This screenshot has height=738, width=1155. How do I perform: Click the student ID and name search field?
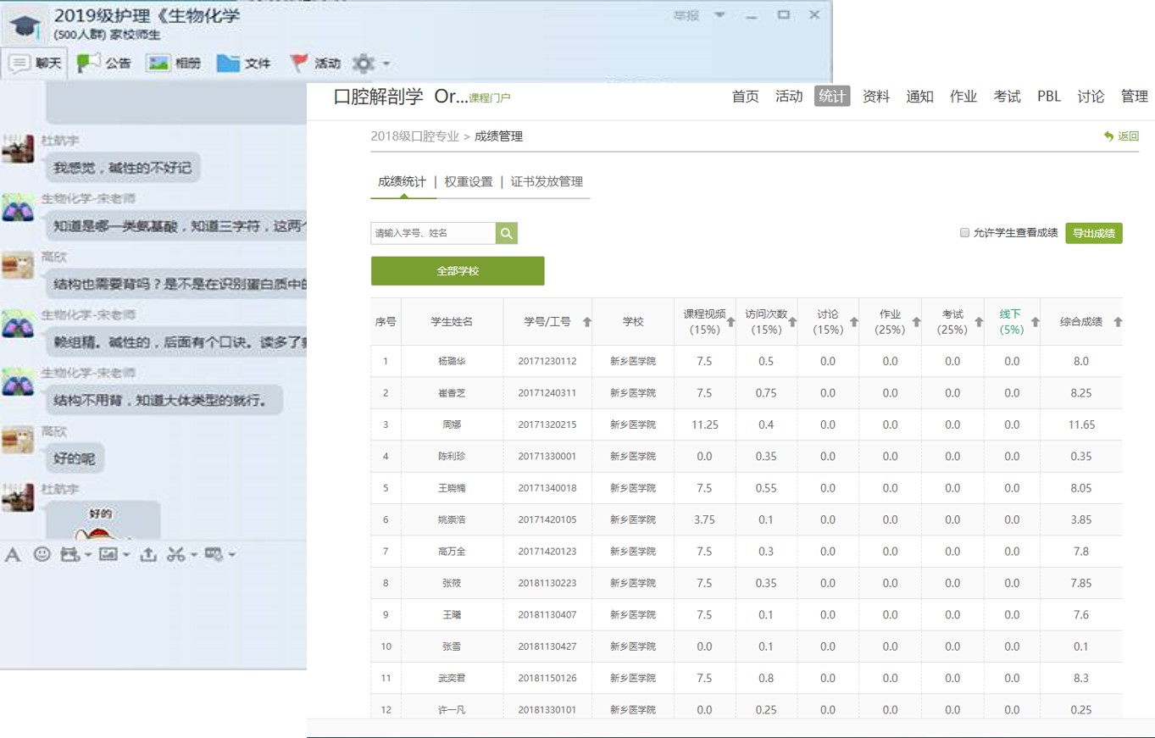433,233
